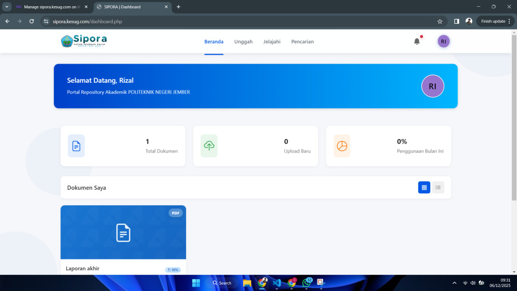Open the Pencarian page link
The image size is (517, 291).
[x=302, y=41]
